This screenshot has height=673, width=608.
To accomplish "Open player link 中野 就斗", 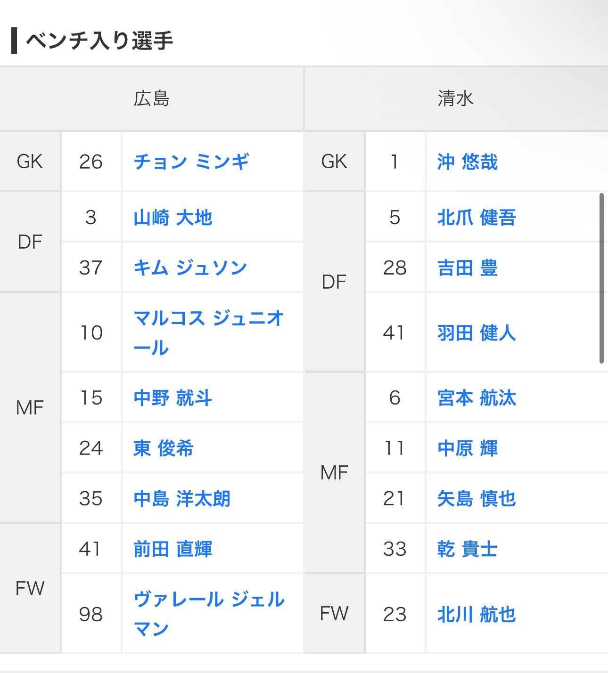I will coord(173,398).
